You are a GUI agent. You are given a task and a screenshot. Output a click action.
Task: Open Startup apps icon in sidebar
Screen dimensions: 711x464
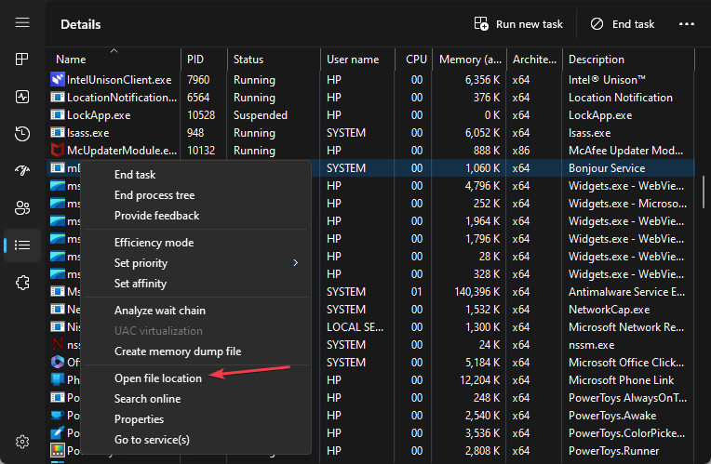click(22, 170)
